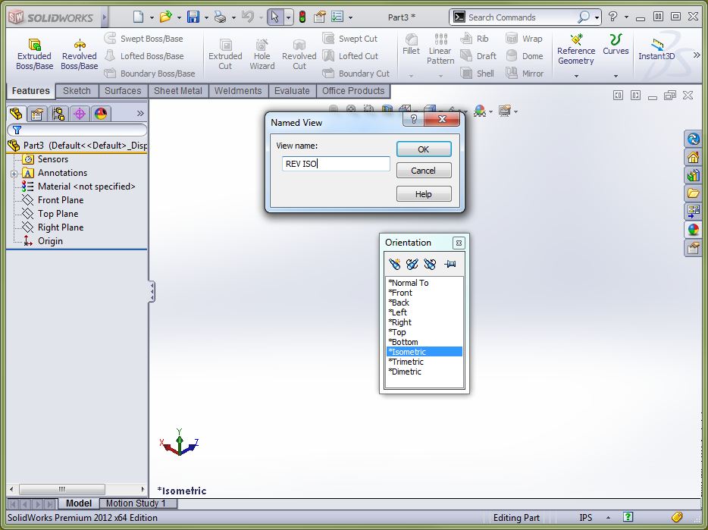Screen dimensions: 708x530
Task: Click the View name input field
Action: pyautogui.click(x=336, y=164)
